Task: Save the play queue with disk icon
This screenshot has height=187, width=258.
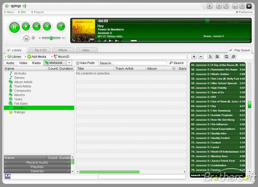Action: click(x=217, y=57)
